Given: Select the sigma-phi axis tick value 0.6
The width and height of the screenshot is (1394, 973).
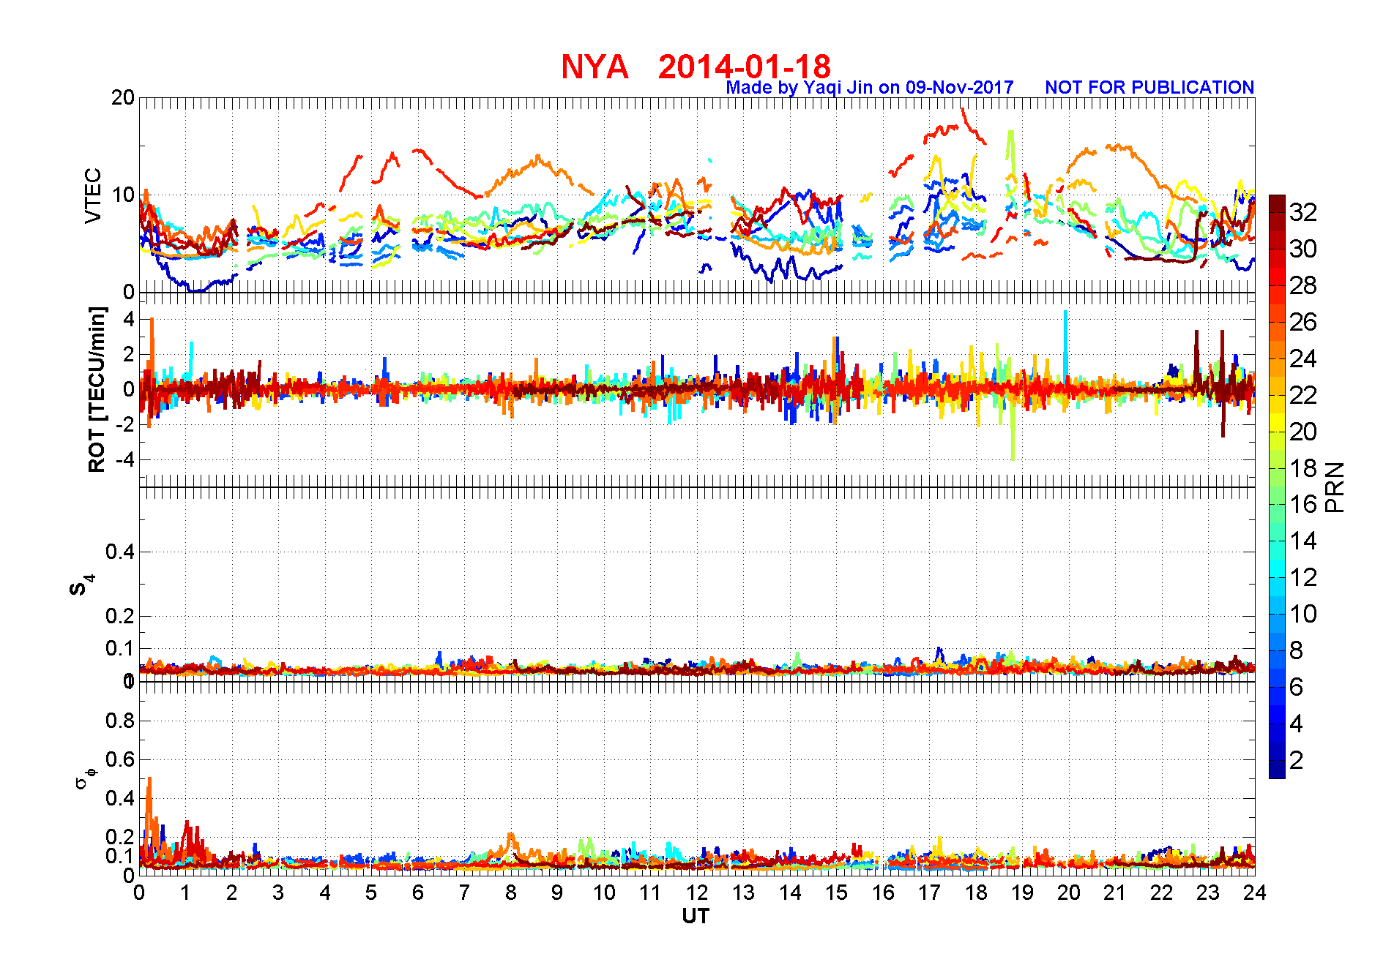Looking at the screenshot, I should pyautogui.click(x=120, y=759).
